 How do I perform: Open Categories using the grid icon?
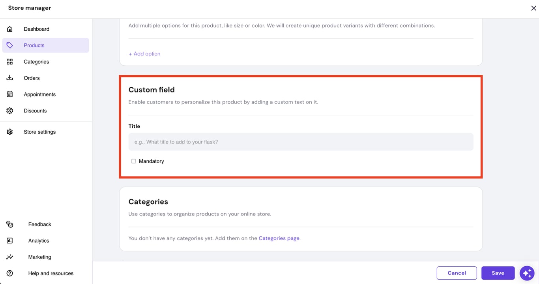[9, 61]
